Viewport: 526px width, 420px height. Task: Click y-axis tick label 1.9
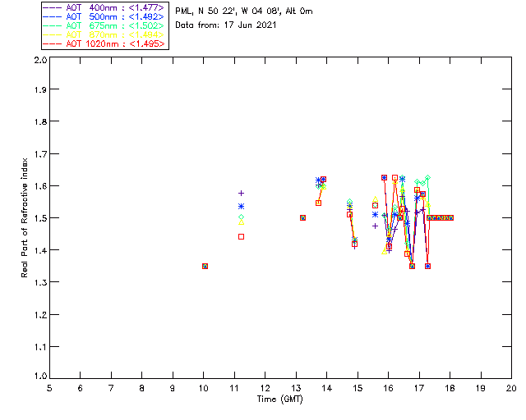click(x=40, y=89)
